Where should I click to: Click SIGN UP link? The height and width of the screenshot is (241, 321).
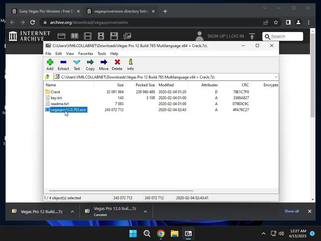(216, 36)
